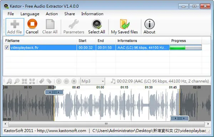214x137 pixels.
Task: Click the tag icon next to the play button
Action: click(49, 81)
